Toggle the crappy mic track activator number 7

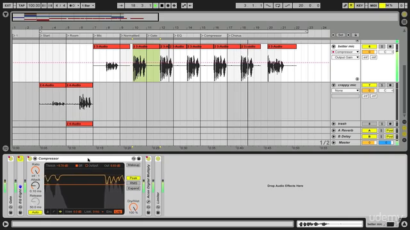click(369, 85)
